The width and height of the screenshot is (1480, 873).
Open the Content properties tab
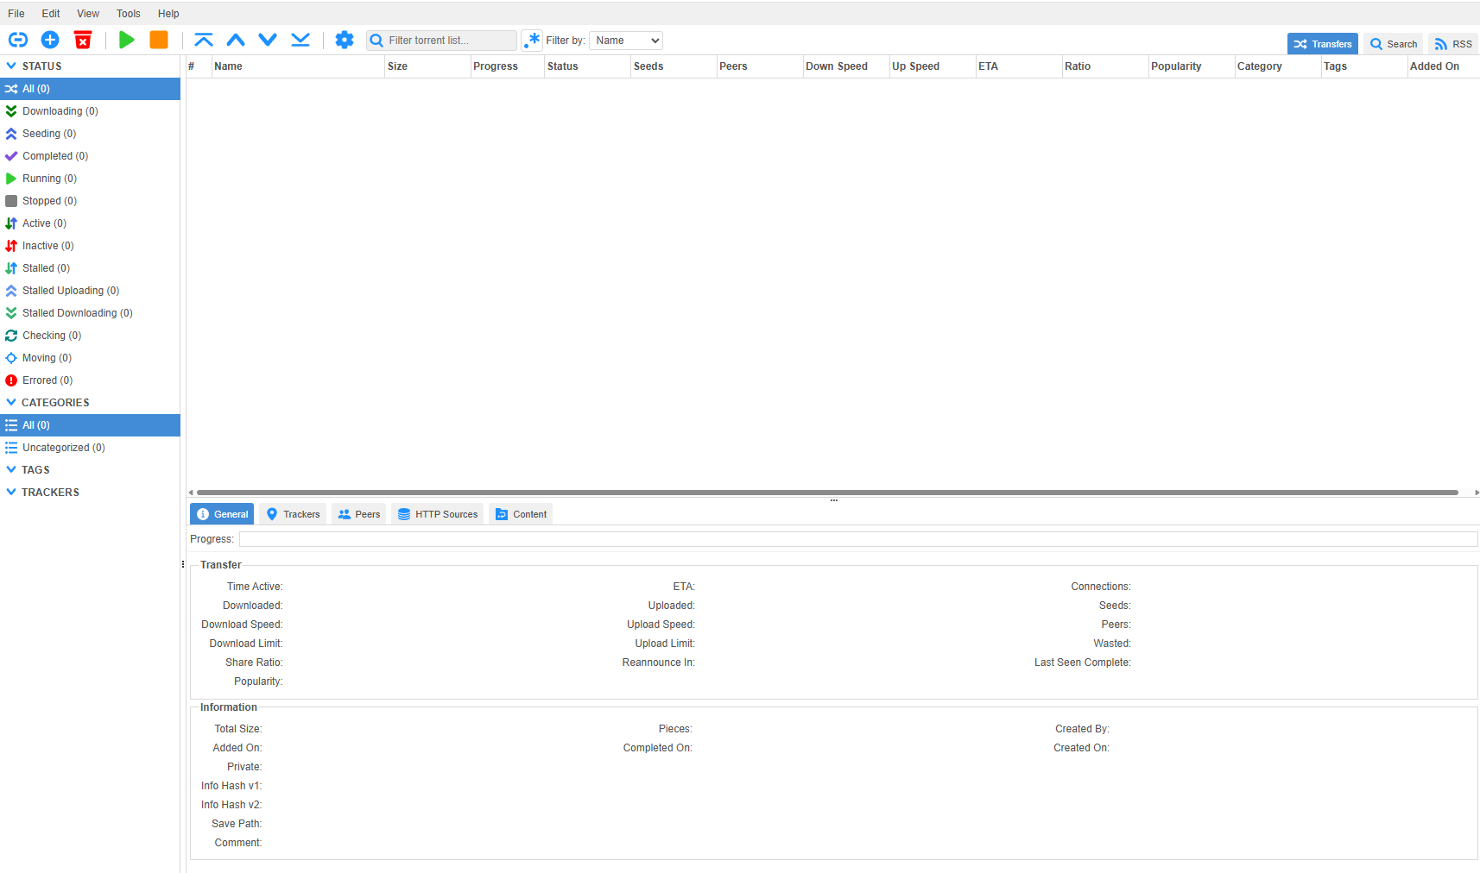tap(521, 514)
